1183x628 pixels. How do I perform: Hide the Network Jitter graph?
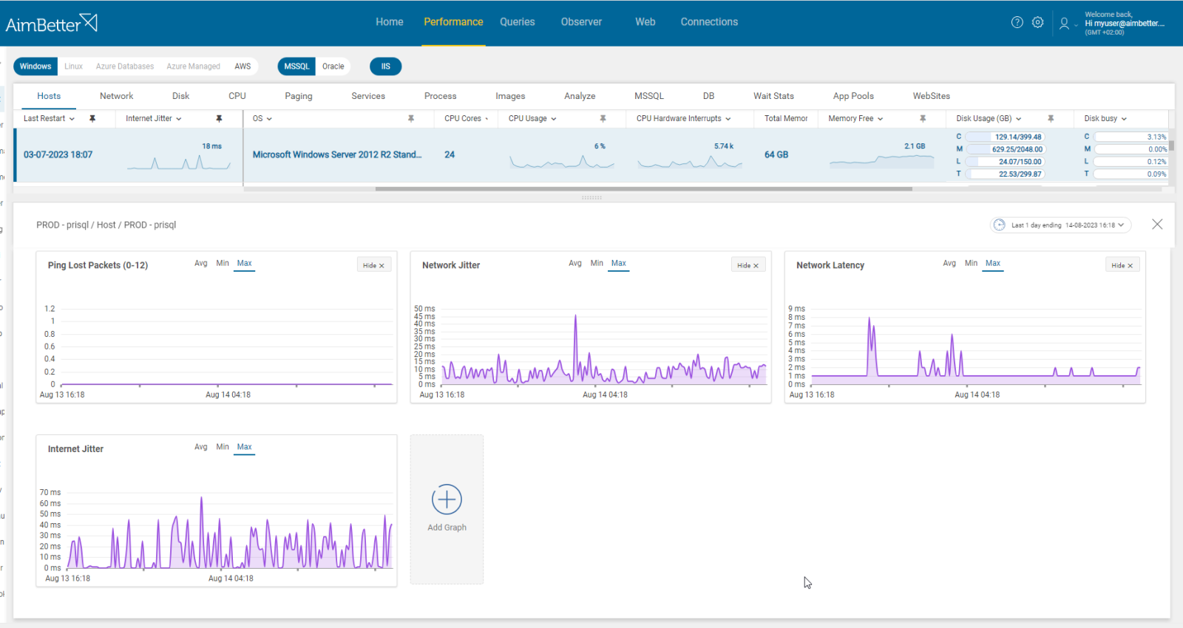pos(748,265)
